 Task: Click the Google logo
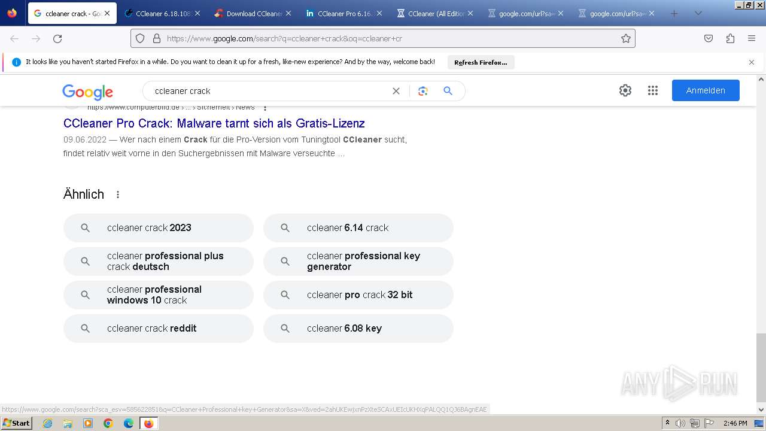(87, 92)
